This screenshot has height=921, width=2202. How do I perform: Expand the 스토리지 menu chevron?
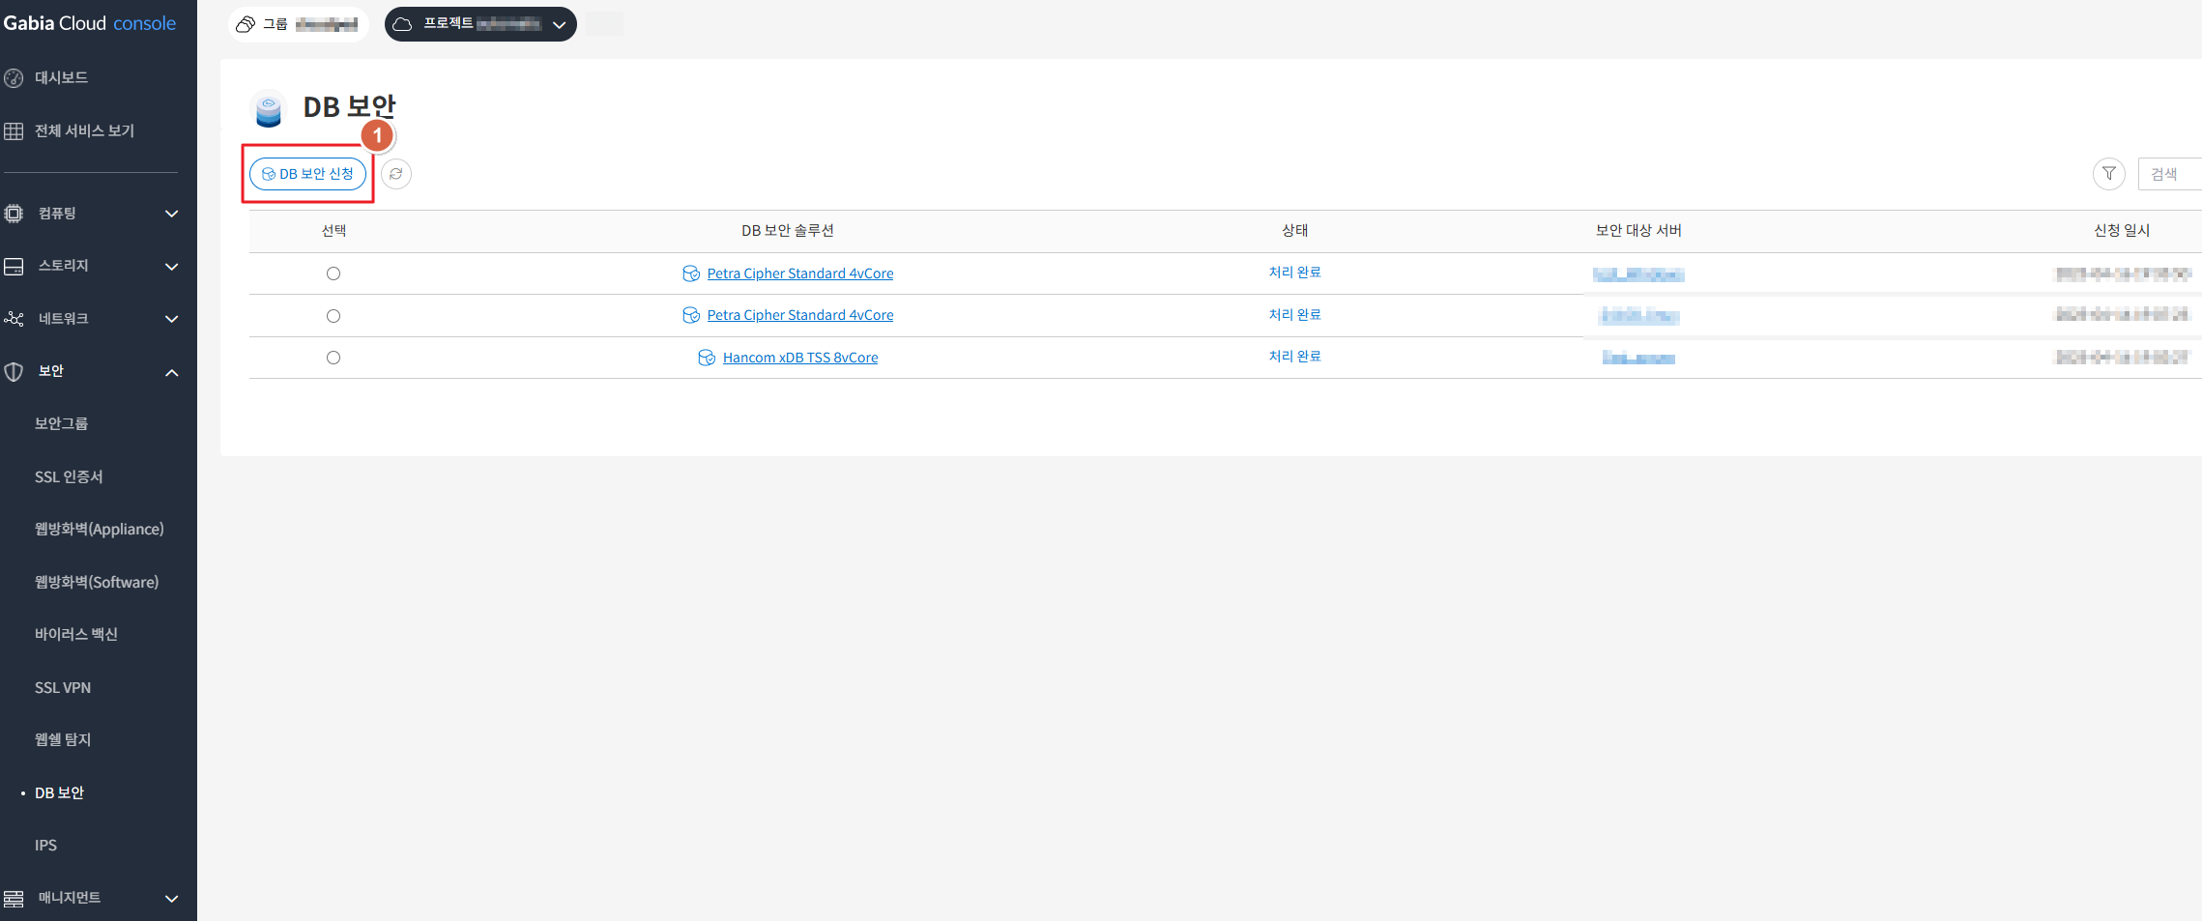pos(172,267)
